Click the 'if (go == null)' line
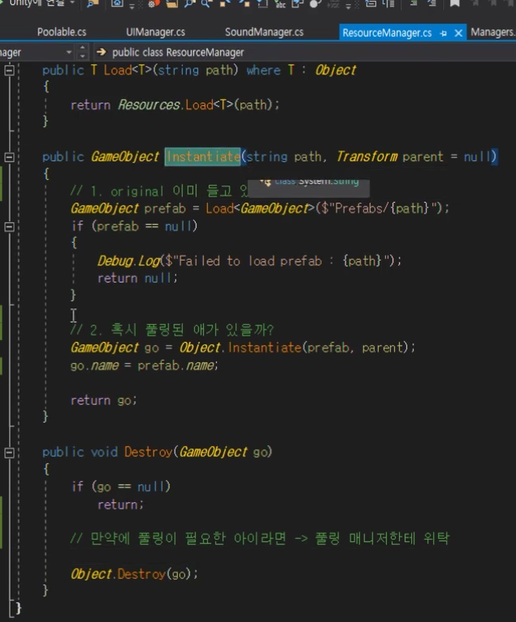The image size is (516, 622). click(x=121, y=486)
